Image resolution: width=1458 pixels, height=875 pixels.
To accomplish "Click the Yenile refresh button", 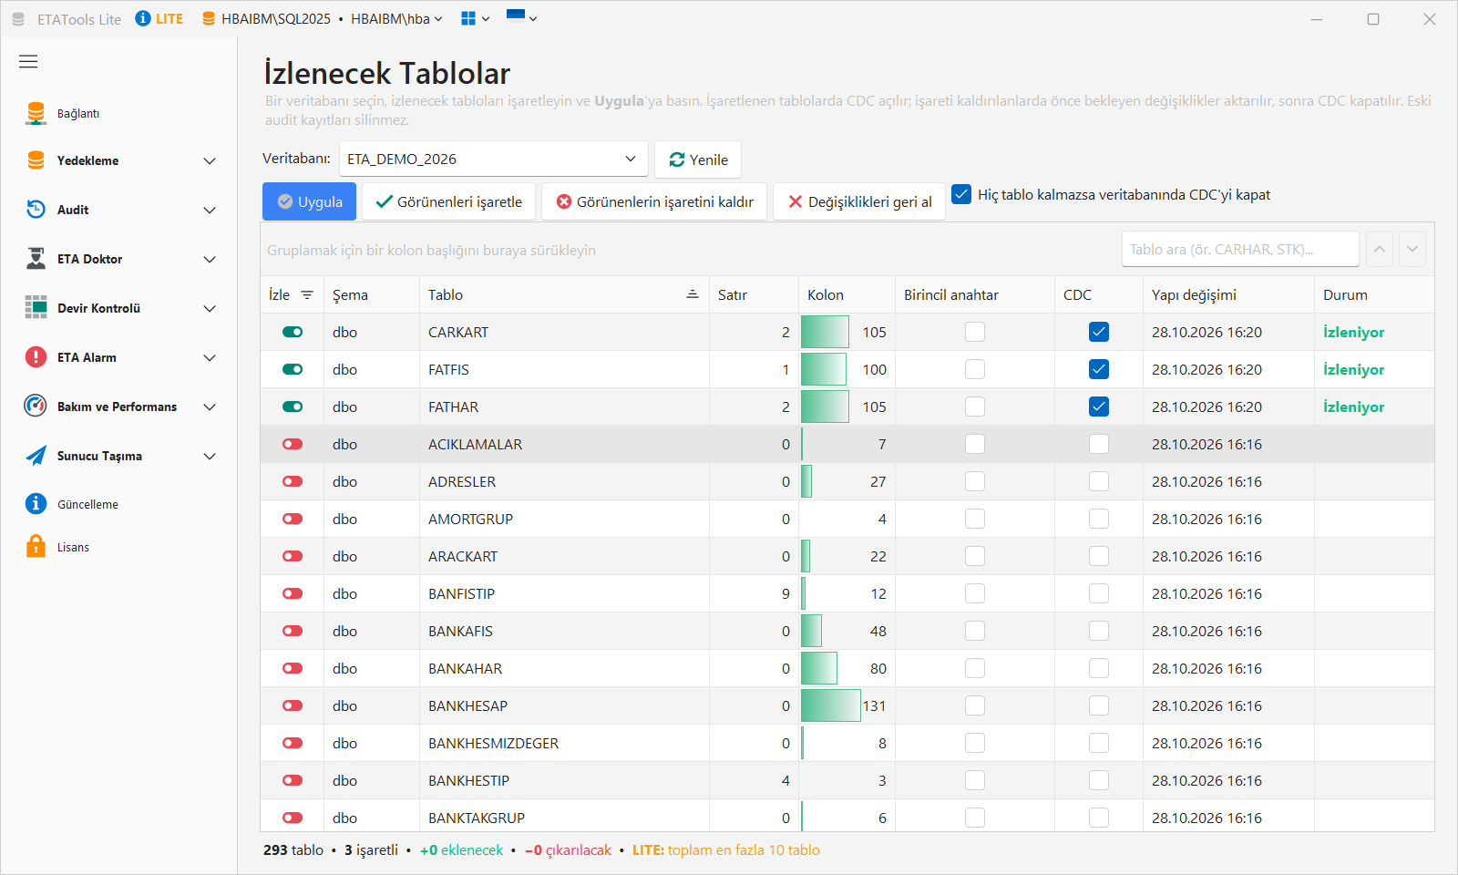I will (x=698, y=160).
